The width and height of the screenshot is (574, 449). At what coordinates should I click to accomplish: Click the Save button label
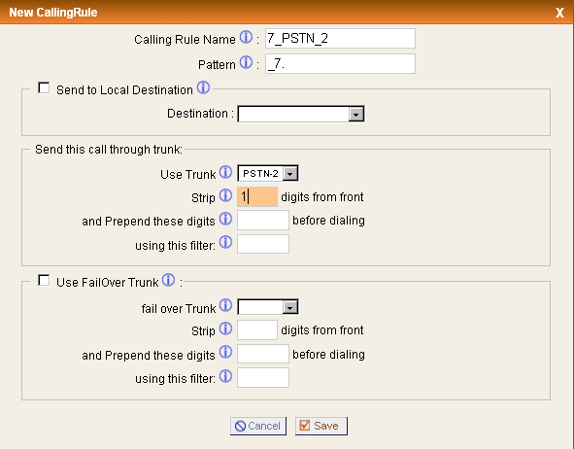pos(325,426)
